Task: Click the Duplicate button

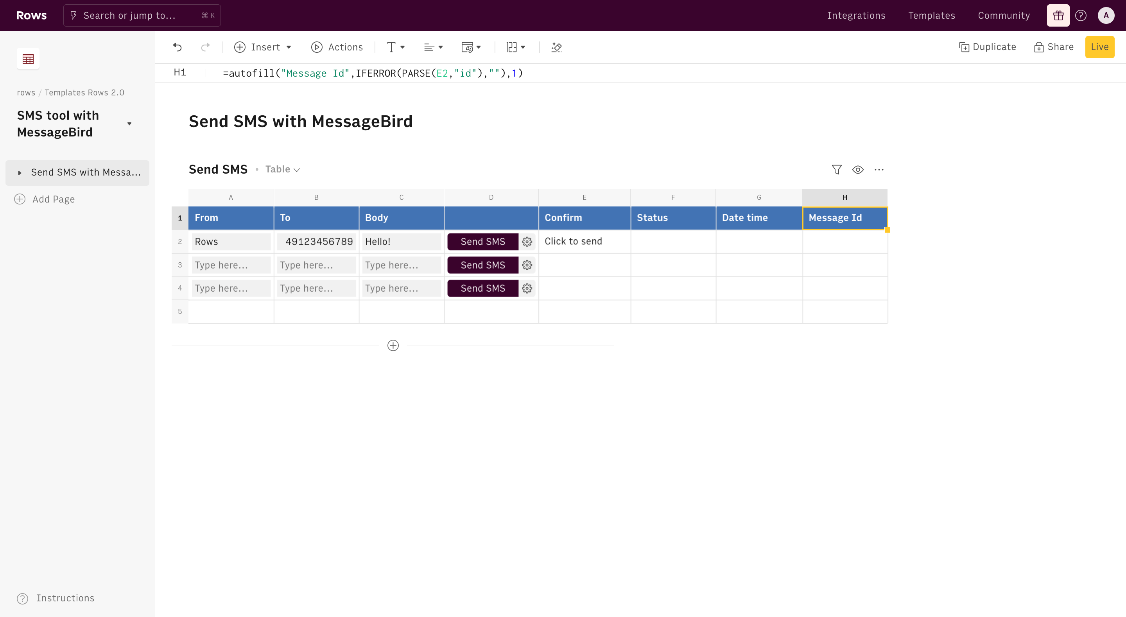Action: pyautogui.click(x=988, y=47)
